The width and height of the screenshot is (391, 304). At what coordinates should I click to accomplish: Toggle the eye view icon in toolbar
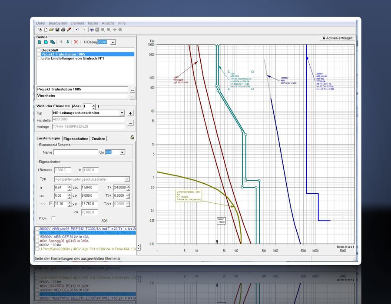(91, 30)
